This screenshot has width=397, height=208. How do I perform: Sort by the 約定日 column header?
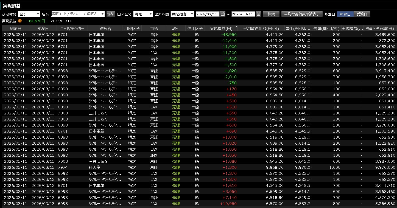tap(15, 28)
